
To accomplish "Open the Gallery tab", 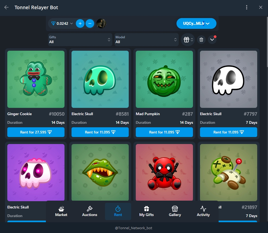I will tap(175, 211).
